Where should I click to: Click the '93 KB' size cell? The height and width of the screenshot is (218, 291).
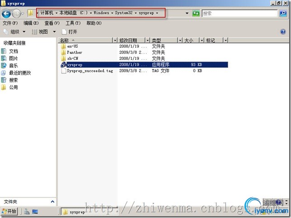click(x=197, y=64)
